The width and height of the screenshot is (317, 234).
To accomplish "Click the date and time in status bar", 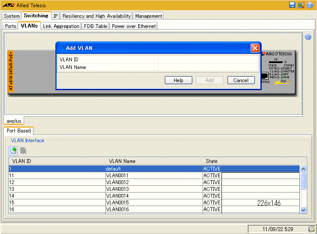I will click(278, 229).
